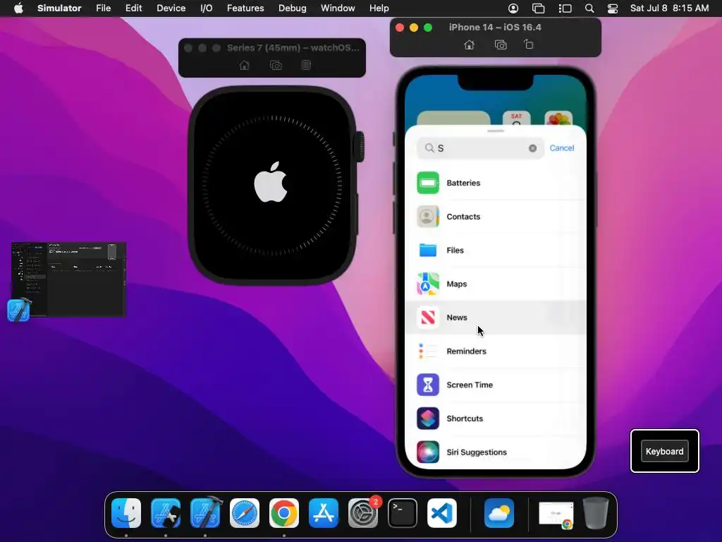This screenshot has width=722, height=542.
Task: Open App Store from the Dock
Action: [x=323, y=513]
